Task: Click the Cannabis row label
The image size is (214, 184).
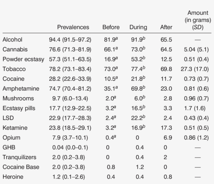Action: [x=15, y=49]
